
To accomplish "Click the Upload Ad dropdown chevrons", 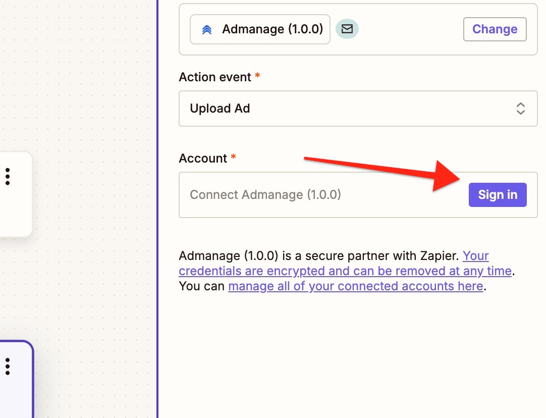I will (521, 109).
